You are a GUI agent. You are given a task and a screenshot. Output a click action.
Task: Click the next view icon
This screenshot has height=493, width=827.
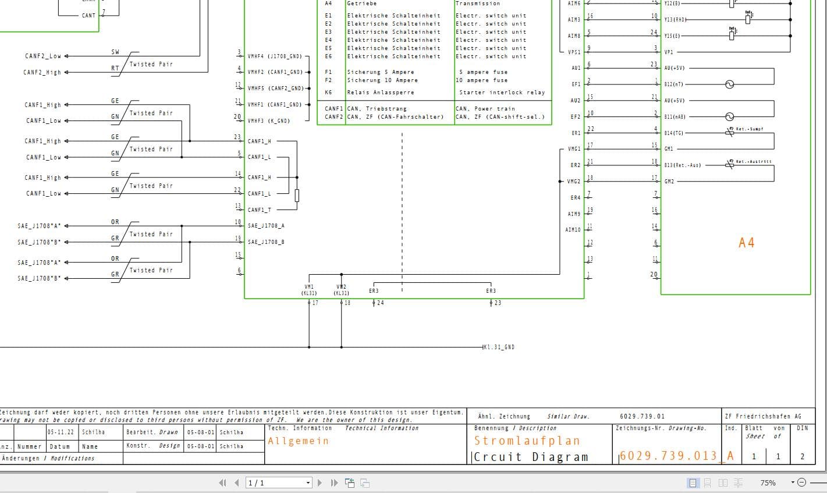coord(365,483)
